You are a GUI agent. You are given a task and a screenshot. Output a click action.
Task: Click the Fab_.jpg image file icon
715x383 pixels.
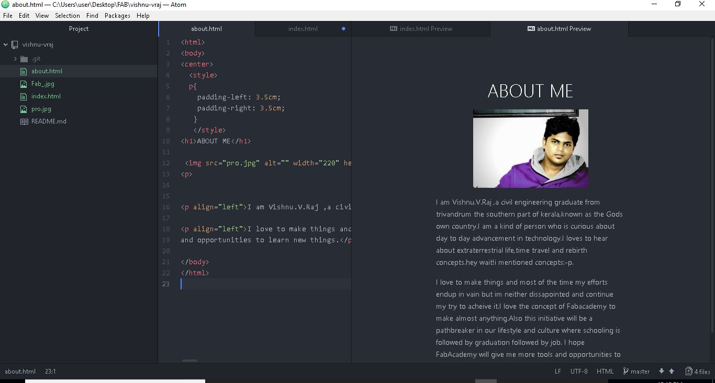tap(24, 84)
